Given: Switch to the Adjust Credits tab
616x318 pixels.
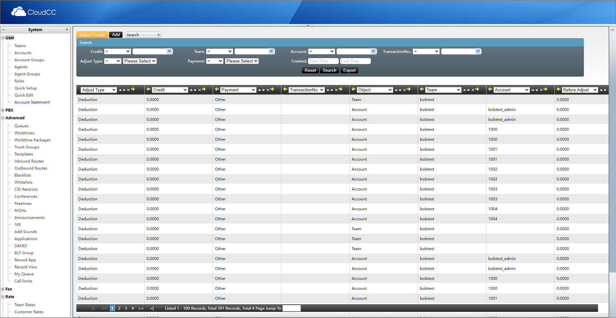Looking at the screenshot, I should (92, 35).
